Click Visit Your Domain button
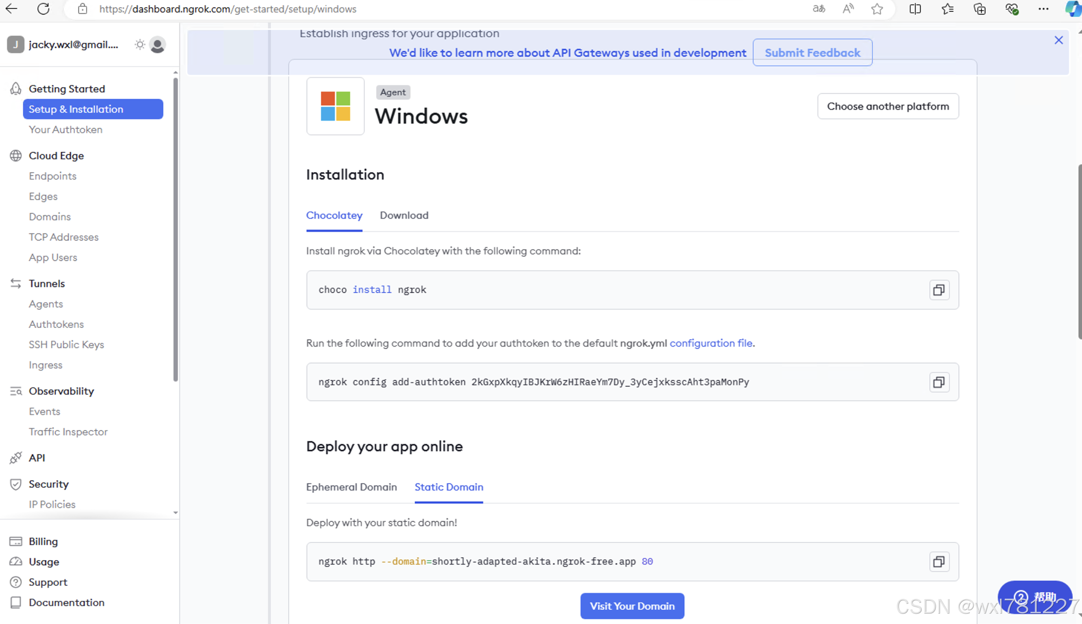This screenshot has height=624, width=1082. pyautogui.click(x=632, y=606)
